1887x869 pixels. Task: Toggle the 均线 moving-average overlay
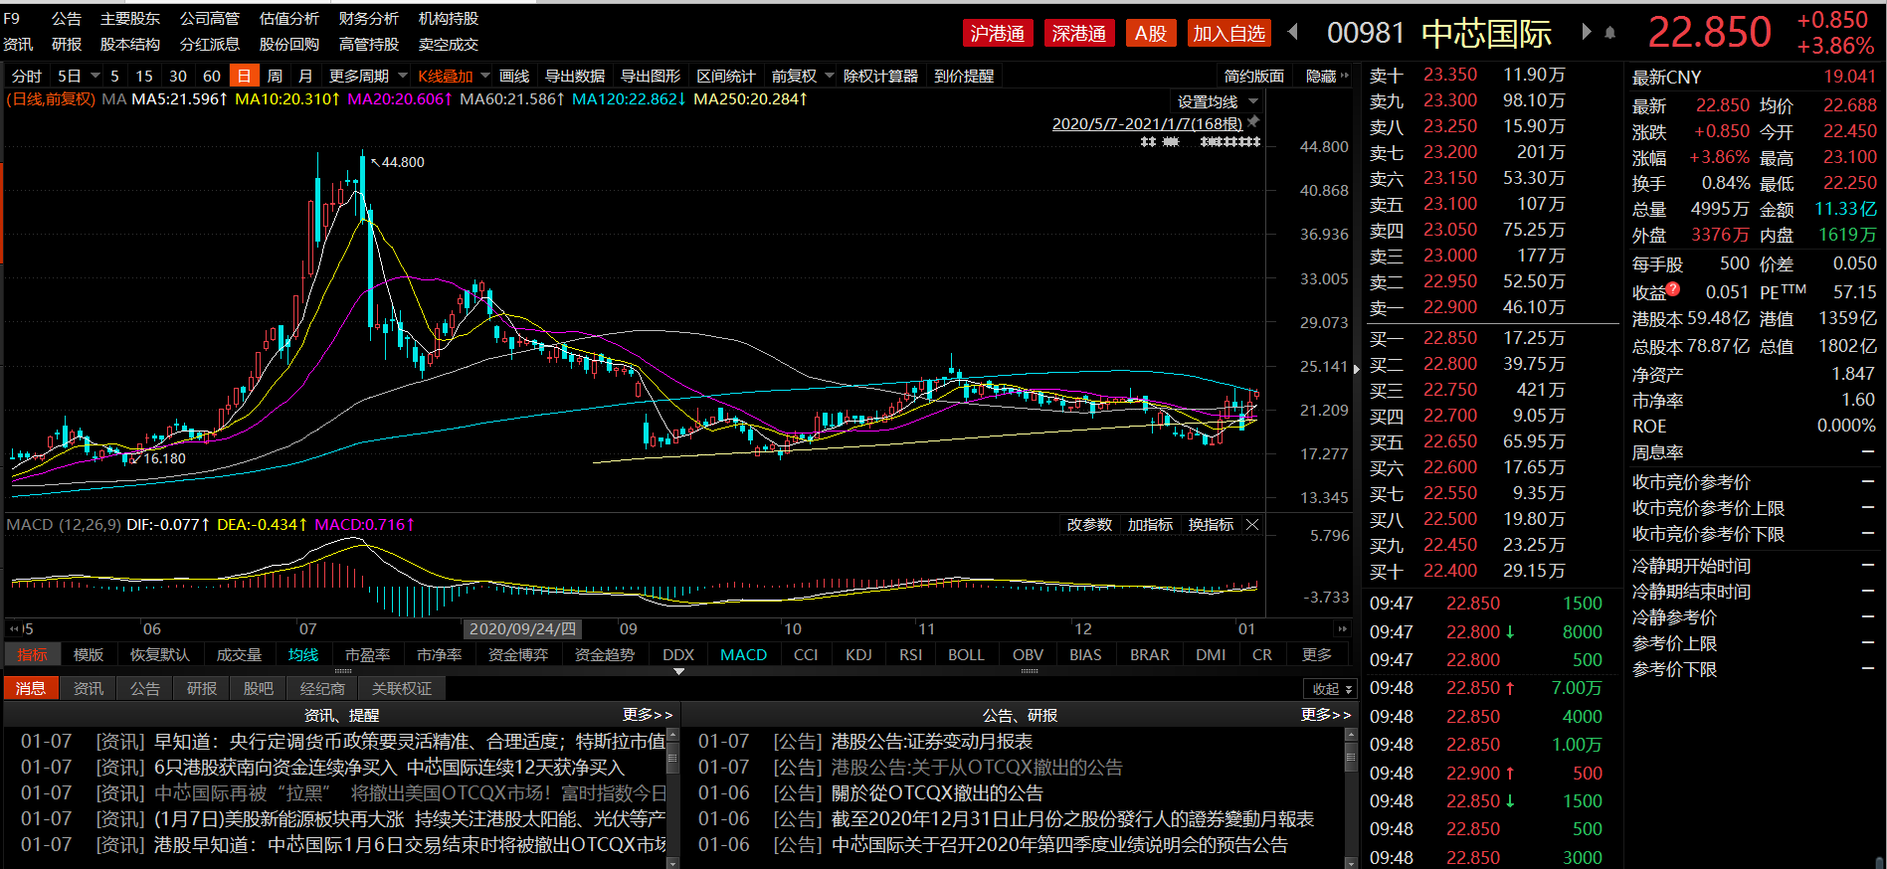(303, 654)
